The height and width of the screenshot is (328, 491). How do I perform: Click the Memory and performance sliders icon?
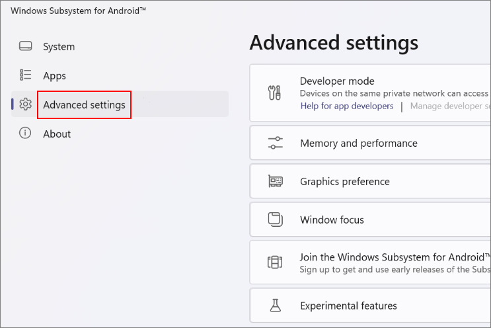pyautogui.click(x=275, y=143)
